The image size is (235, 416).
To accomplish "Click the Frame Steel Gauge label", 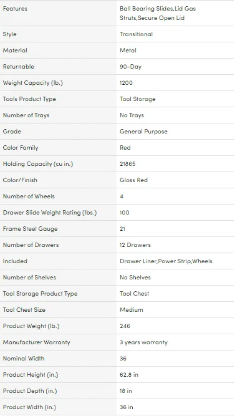I will [30, 229].
